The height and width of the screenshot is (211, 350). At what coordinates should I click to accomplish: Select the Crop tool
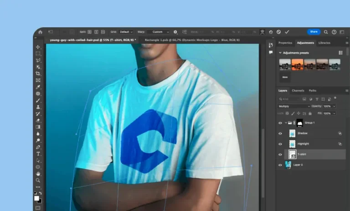(38, 74)
